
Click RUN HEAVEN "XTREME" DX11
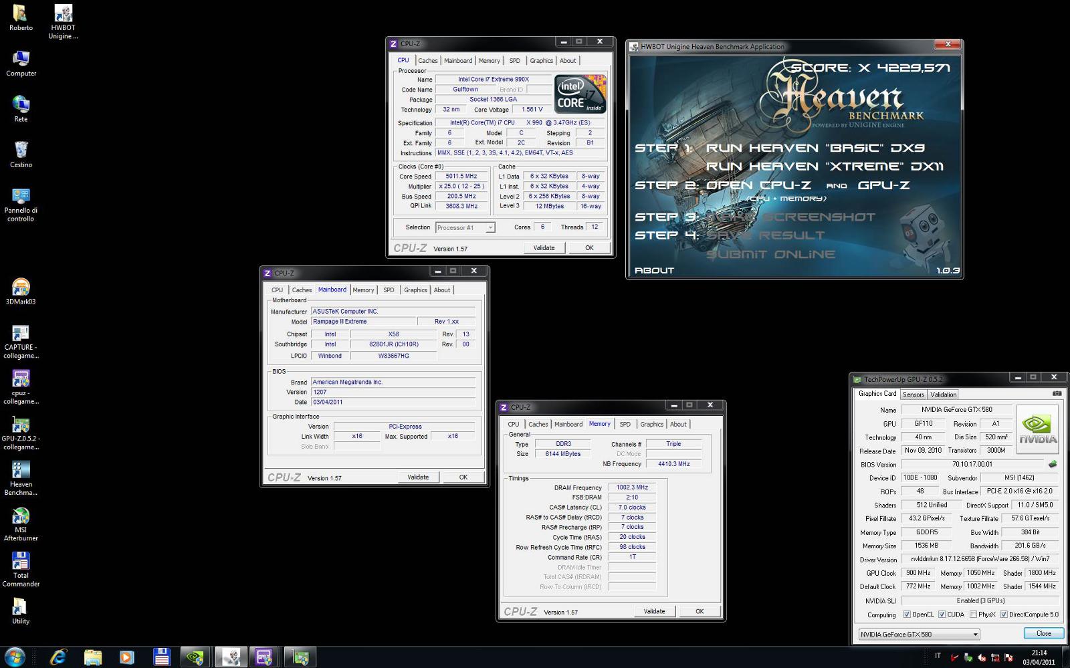click(825, 166)
